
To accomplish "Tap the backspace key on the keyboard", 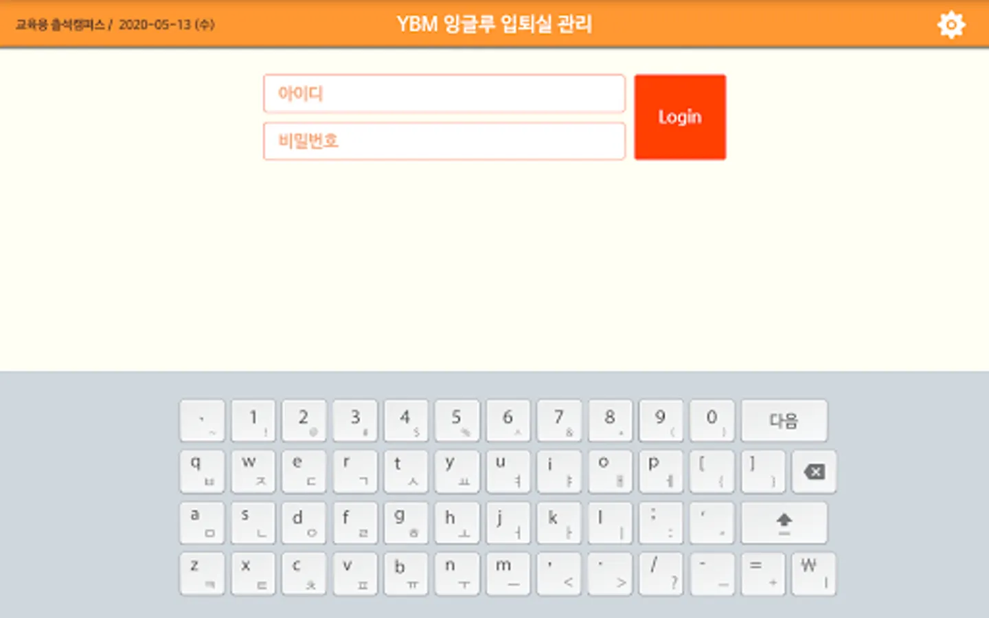I will pos(814,472).
